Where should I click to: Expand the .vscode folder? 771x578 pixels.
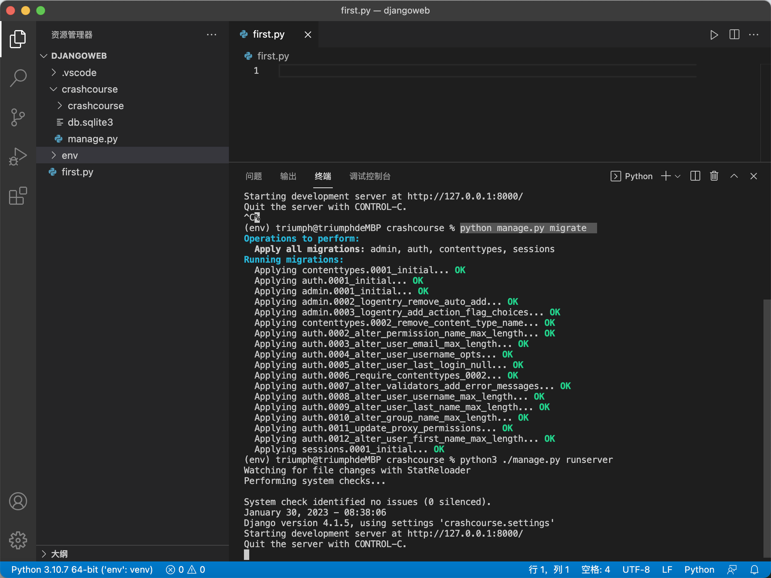pyautogui.click(x=133, y=72)
